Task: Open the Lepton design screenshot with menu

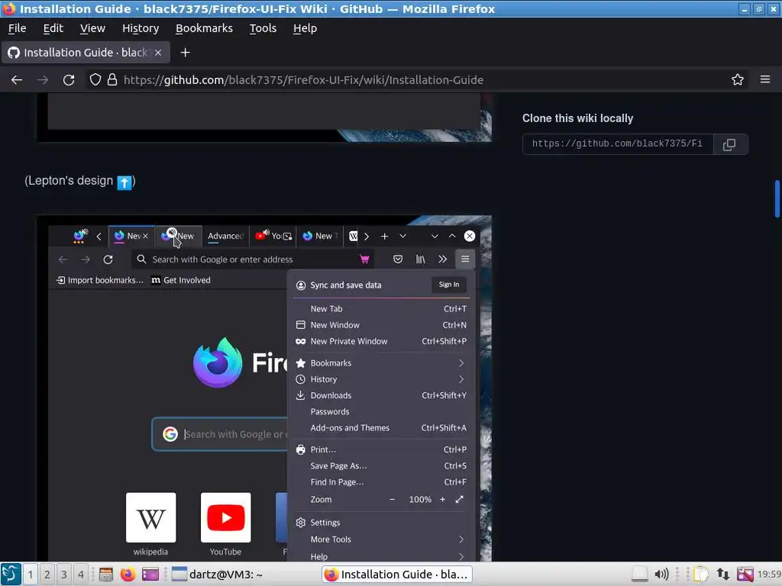Action: pos(264,388)
